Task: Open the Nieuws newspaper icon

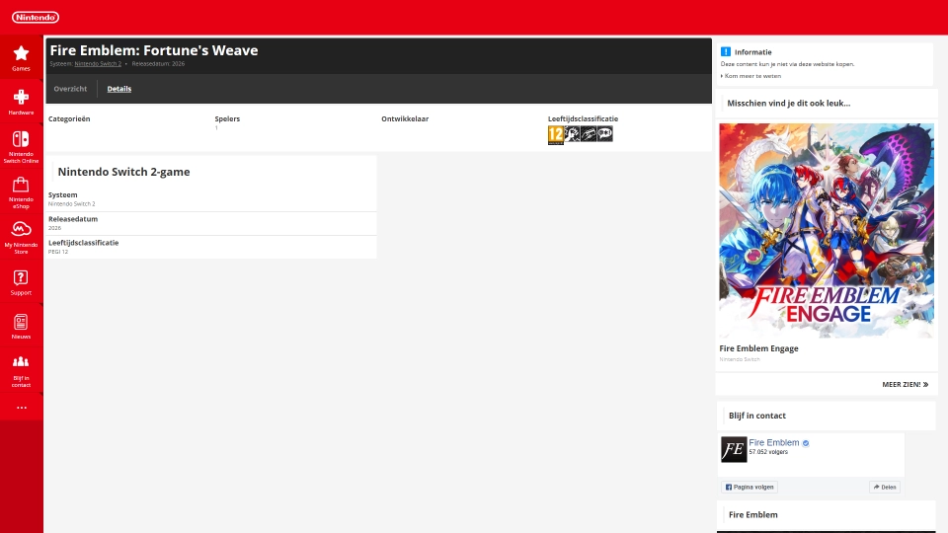Action: point(21,322)
